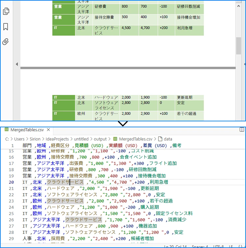
Task: Click PDF cell ソフトウェアライセンス
Action: (106, 105)
